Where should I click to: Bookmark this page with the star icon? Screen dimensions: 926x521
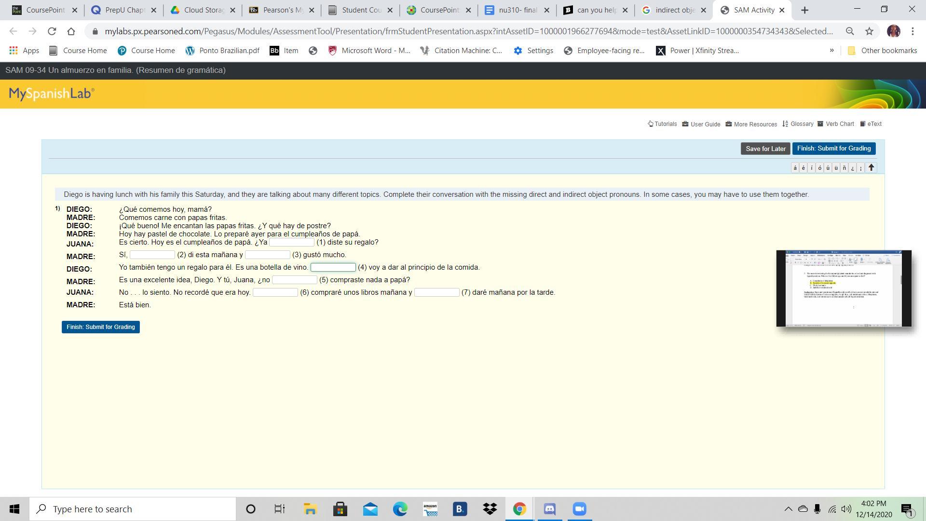tap(869, 31)
